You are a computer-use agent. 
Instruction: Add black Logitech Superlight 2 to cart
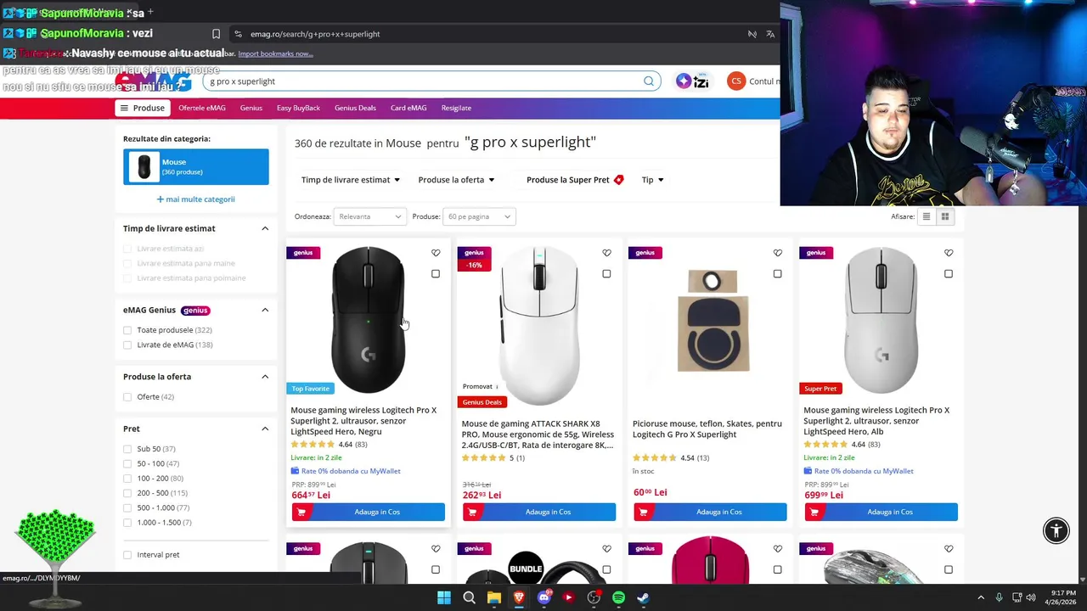coord(369,512)
